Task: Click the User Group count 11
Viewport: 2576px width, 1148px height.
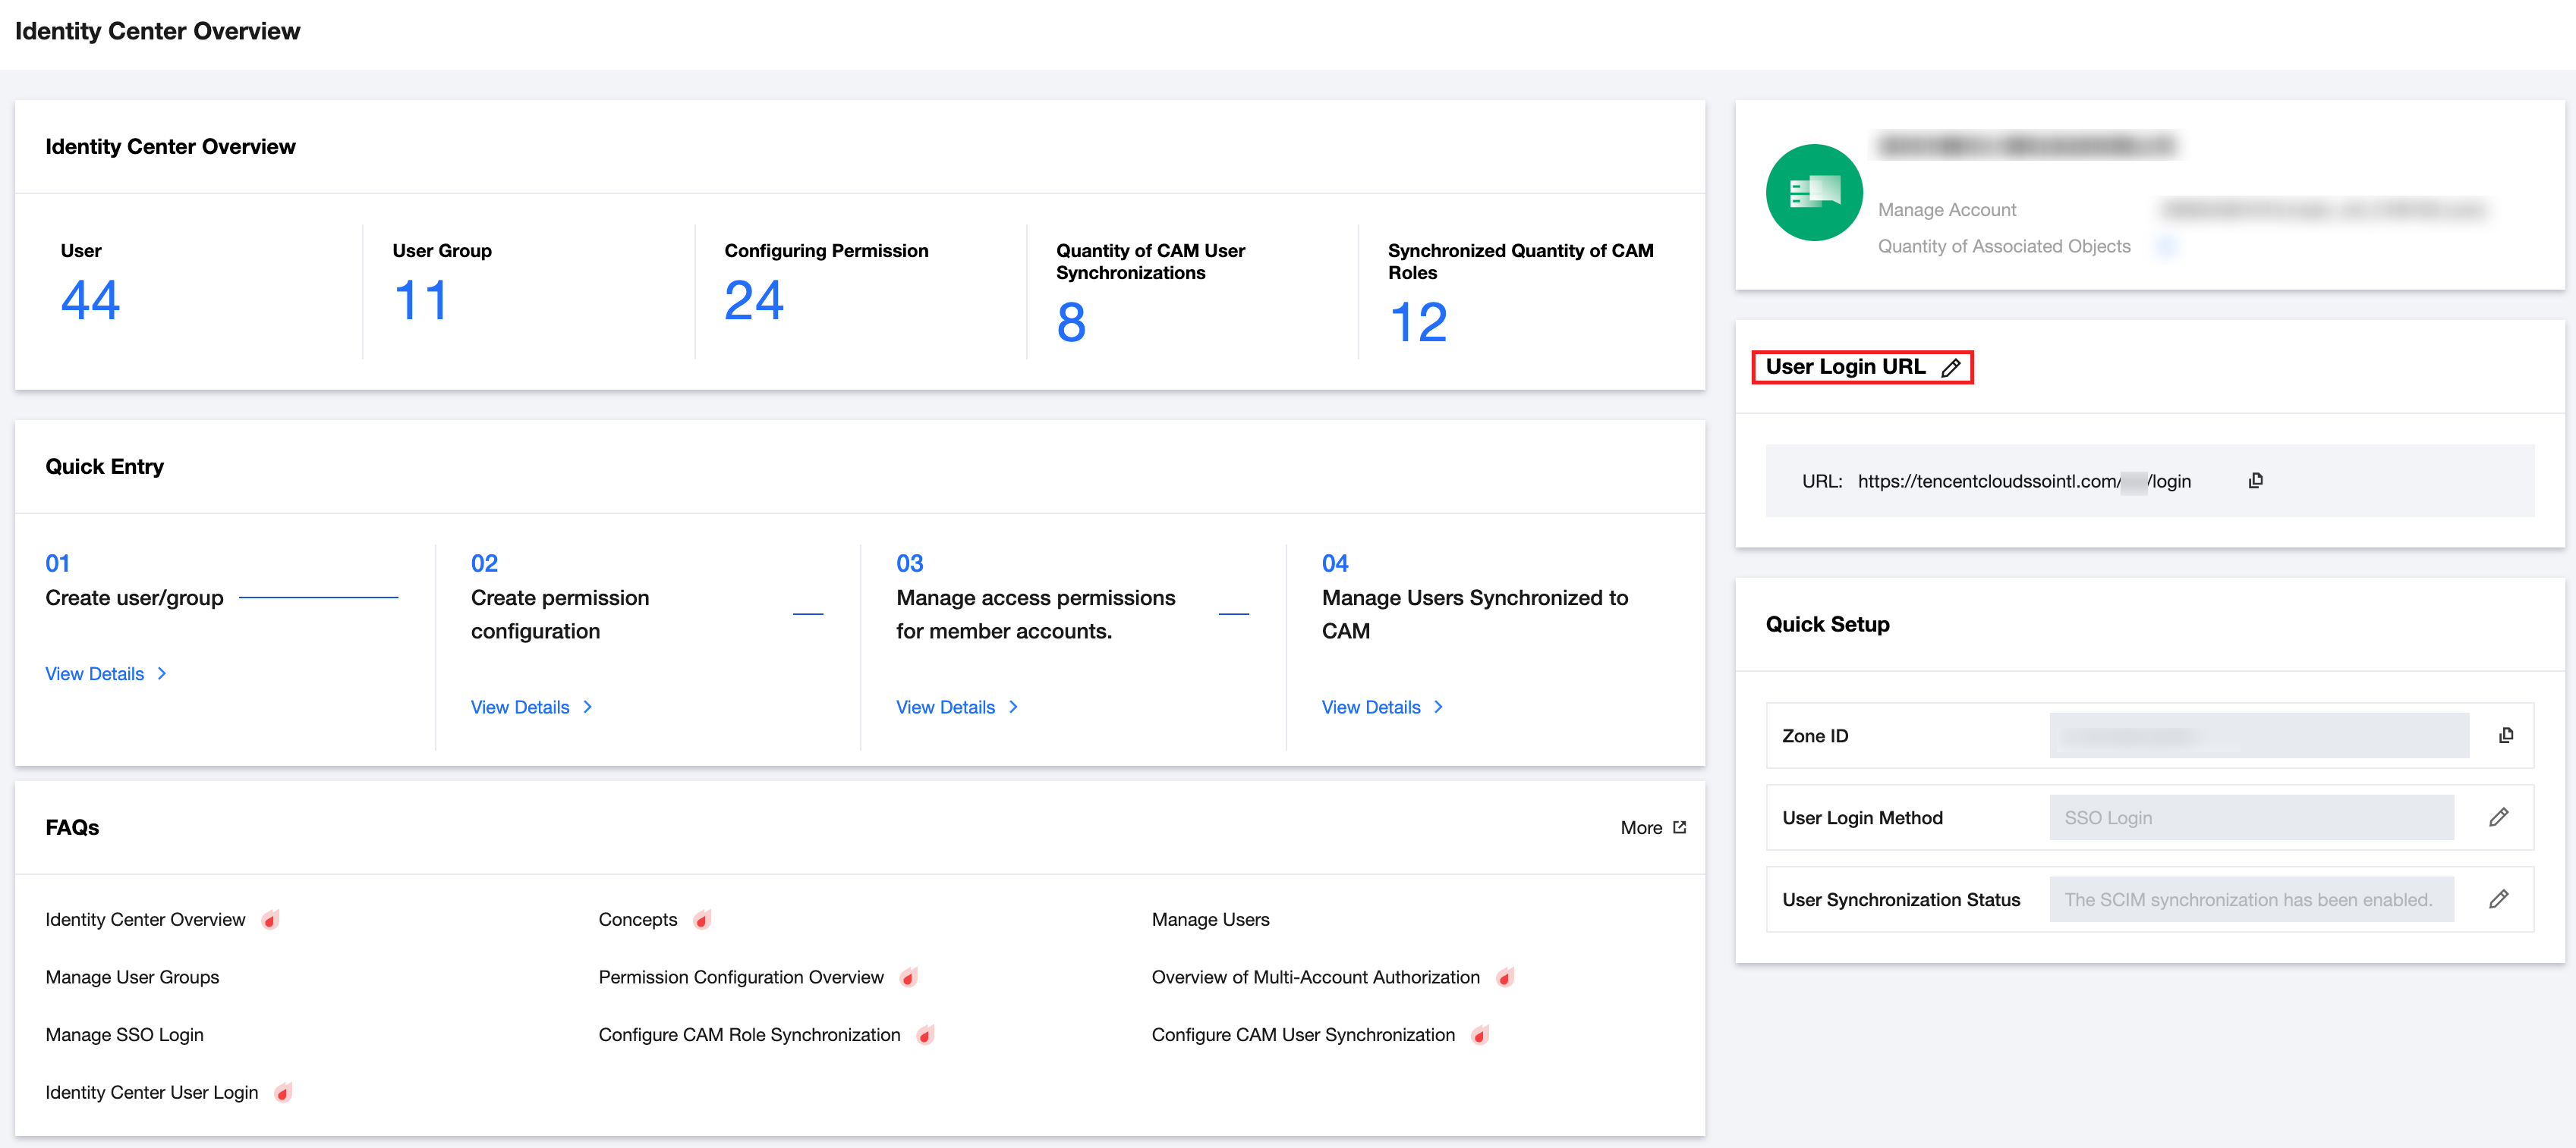Action: tap(420, 300)
